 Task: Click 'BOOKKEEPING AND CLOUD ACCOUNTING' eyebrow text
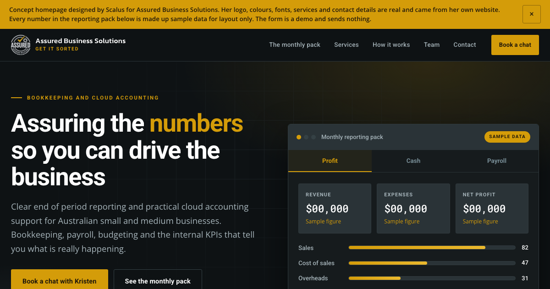93,98
